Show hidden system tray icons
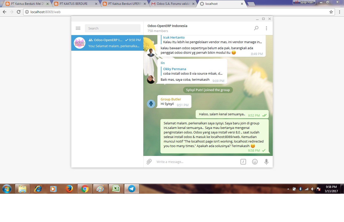Screen dimensions: 344x222 coord(288,189)
